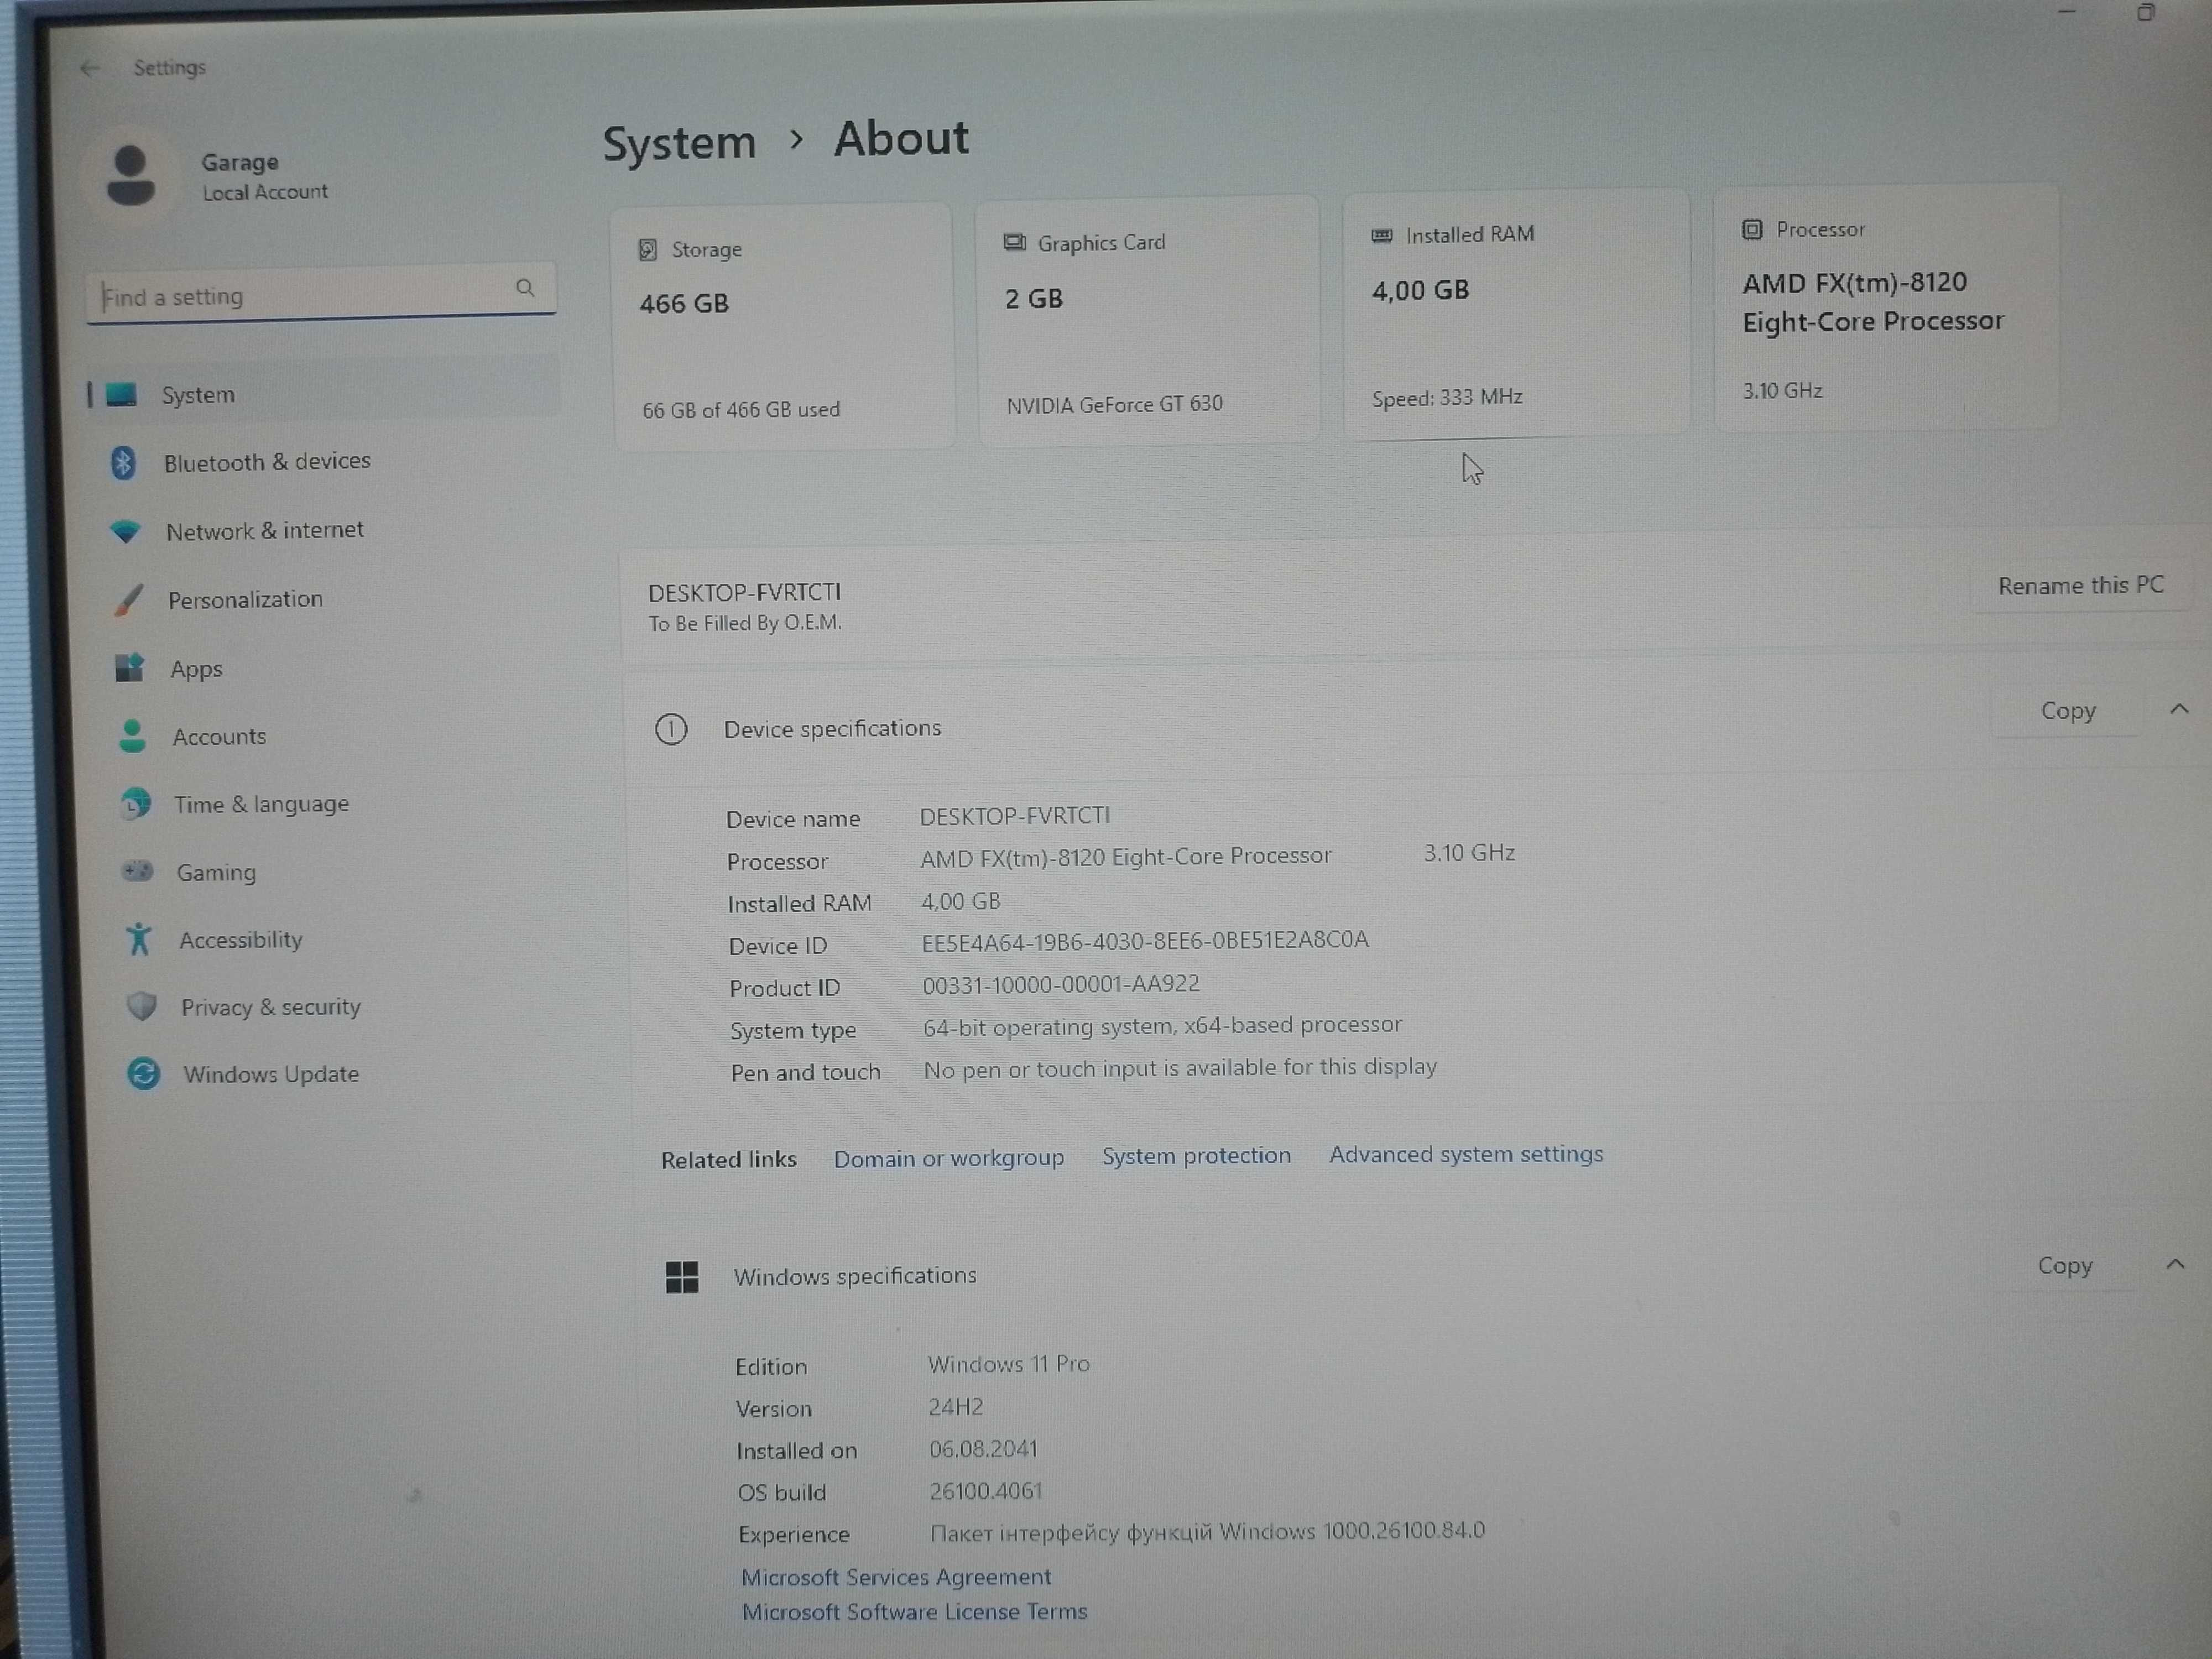Click the search magnifier icon
2212x1659 pixels.
click(525, 288)
